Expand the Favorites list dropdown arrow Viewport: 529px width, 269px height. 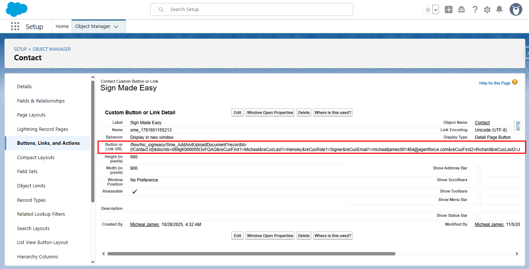pos(436,10)
